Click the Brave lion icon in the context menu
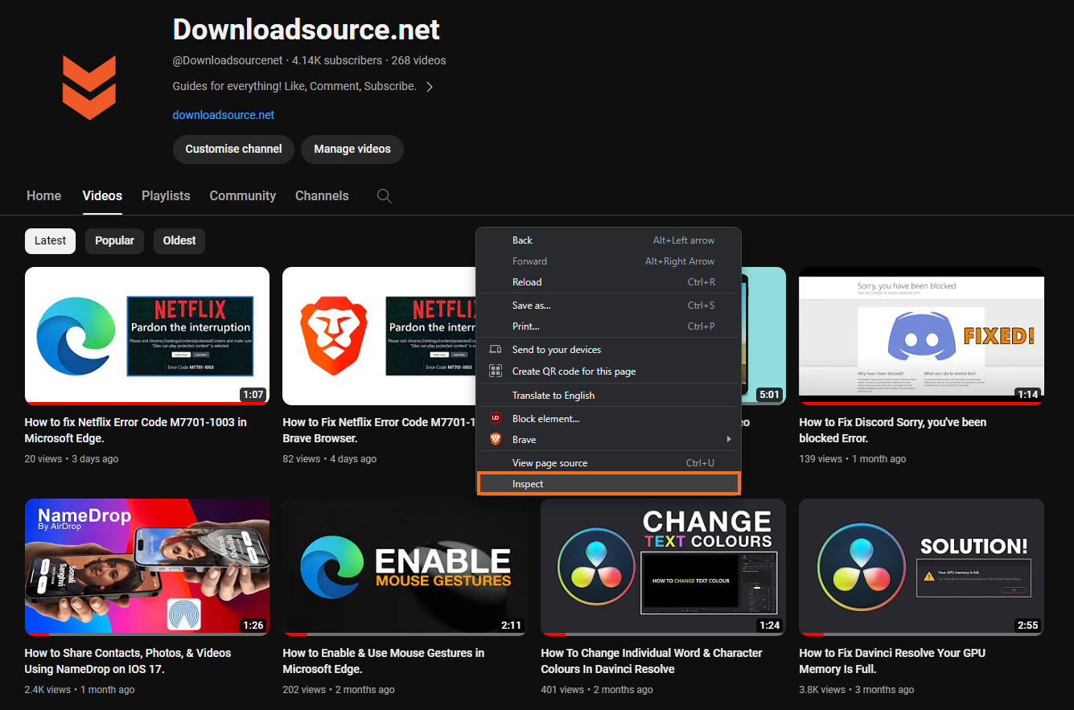The width and height of the screenshot is (1074, 710). tap(496, 439)
